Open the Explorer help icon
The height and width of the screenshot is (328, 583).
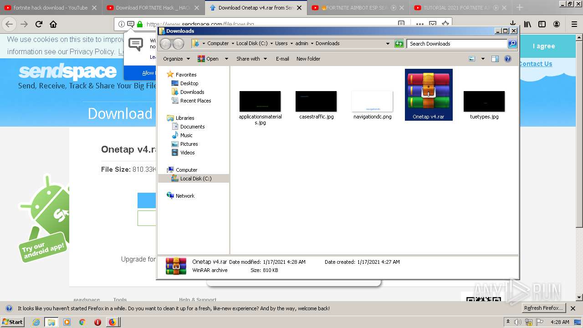click(x=508, y=59)
